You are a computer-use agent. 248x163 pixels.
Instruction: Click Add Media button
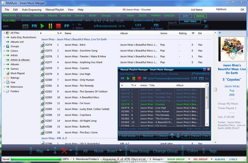[x=128, y=136]
